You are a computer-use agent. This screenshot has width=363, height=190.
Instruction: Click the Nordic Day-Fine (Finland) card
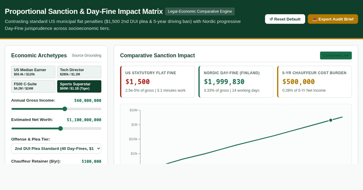pos(236,82)
